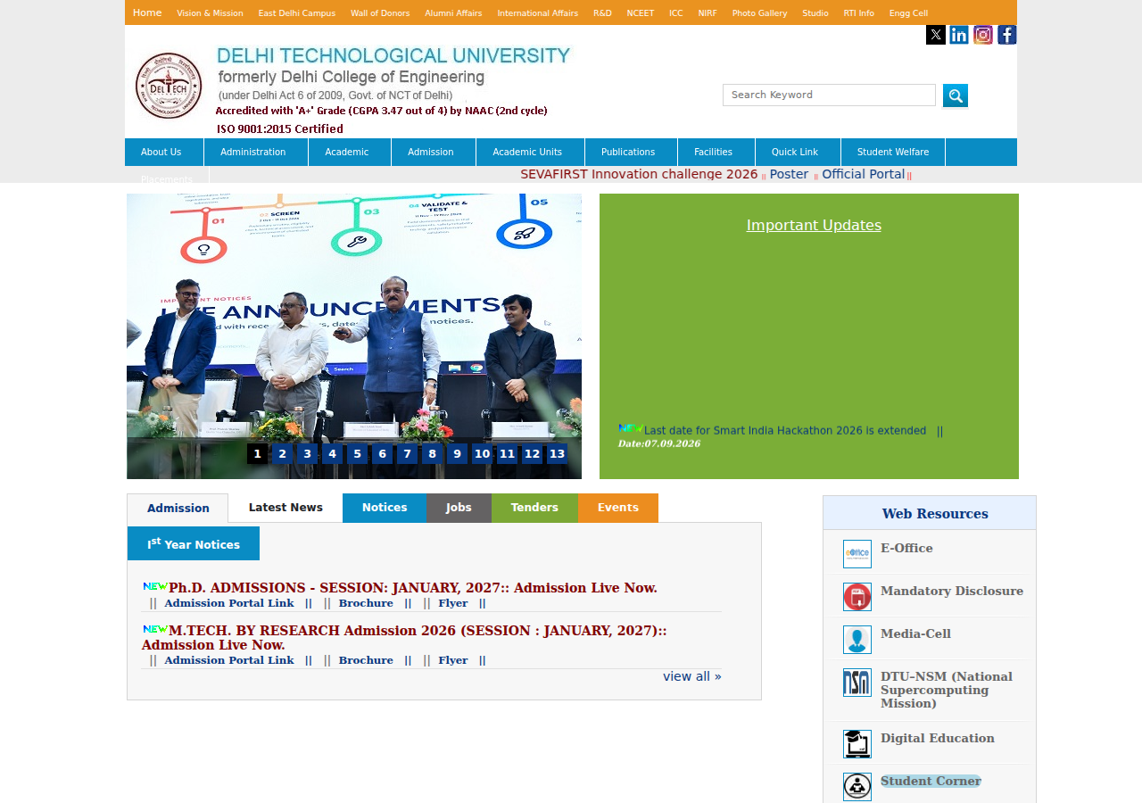Viewport: 1142px width, 803px height.
Task: Open the Administration menu
Action: click(x=256, y=153)
